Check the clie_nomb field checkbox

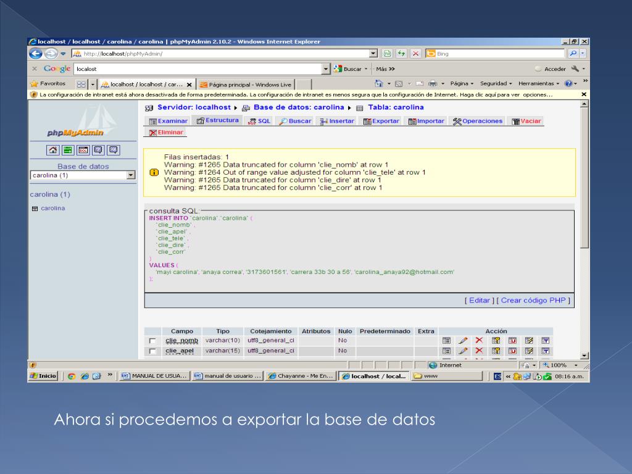pos(152,341)
